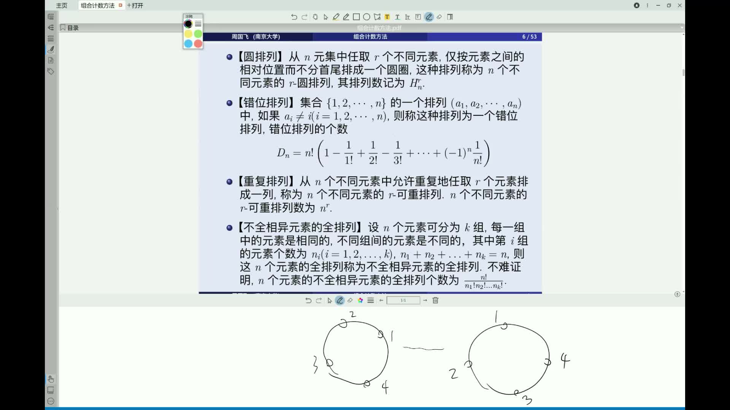Switch to the 主页 tab
Image resolution: width=730 pixels, height=410 pixels.
point(62,5)
